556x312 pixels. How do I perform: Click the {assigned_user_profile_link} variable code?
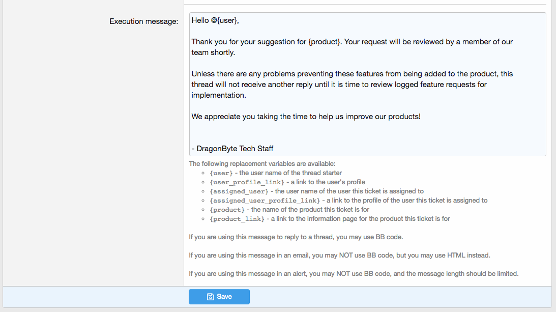click(265, 201)
